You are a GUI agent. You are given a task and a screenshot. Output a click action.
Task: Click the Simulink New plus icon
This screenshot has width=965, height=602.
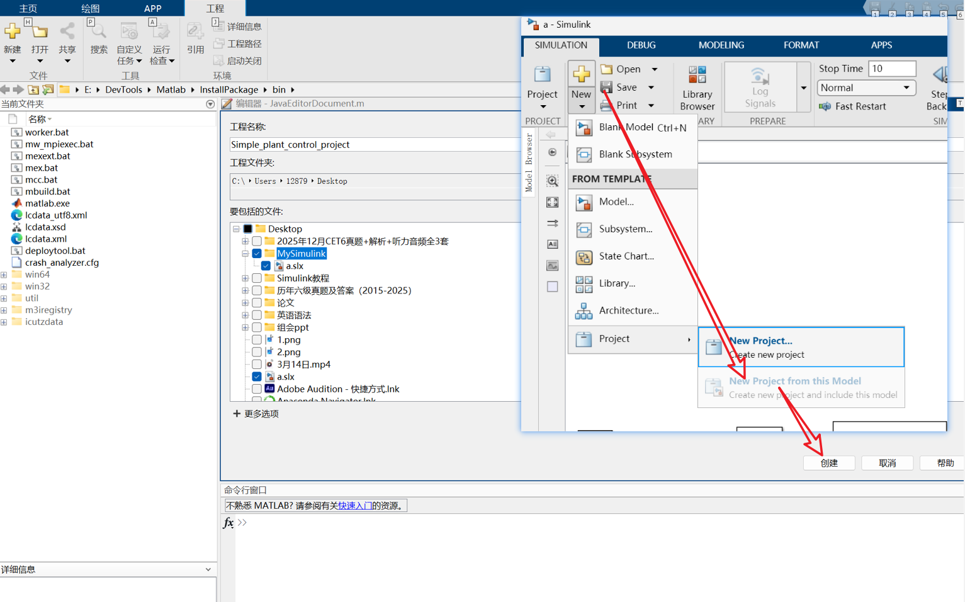point(581,74)
